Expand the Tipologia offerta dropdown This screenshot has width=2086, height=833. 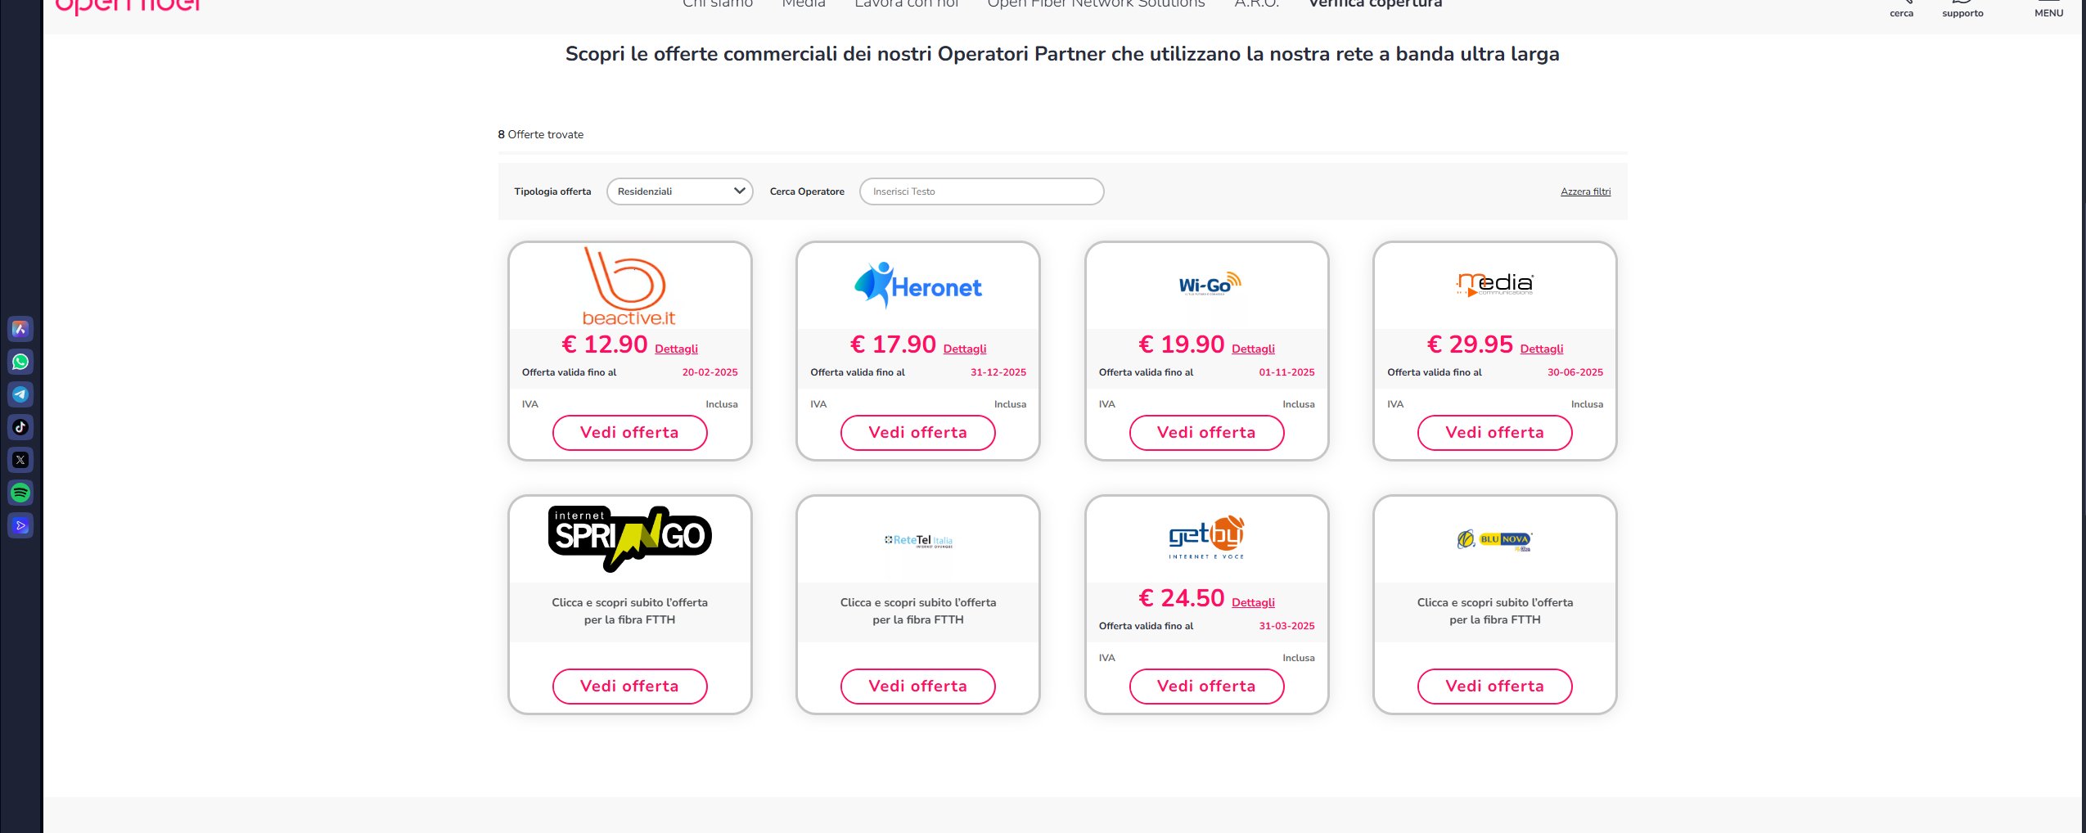tap(679, 191)
